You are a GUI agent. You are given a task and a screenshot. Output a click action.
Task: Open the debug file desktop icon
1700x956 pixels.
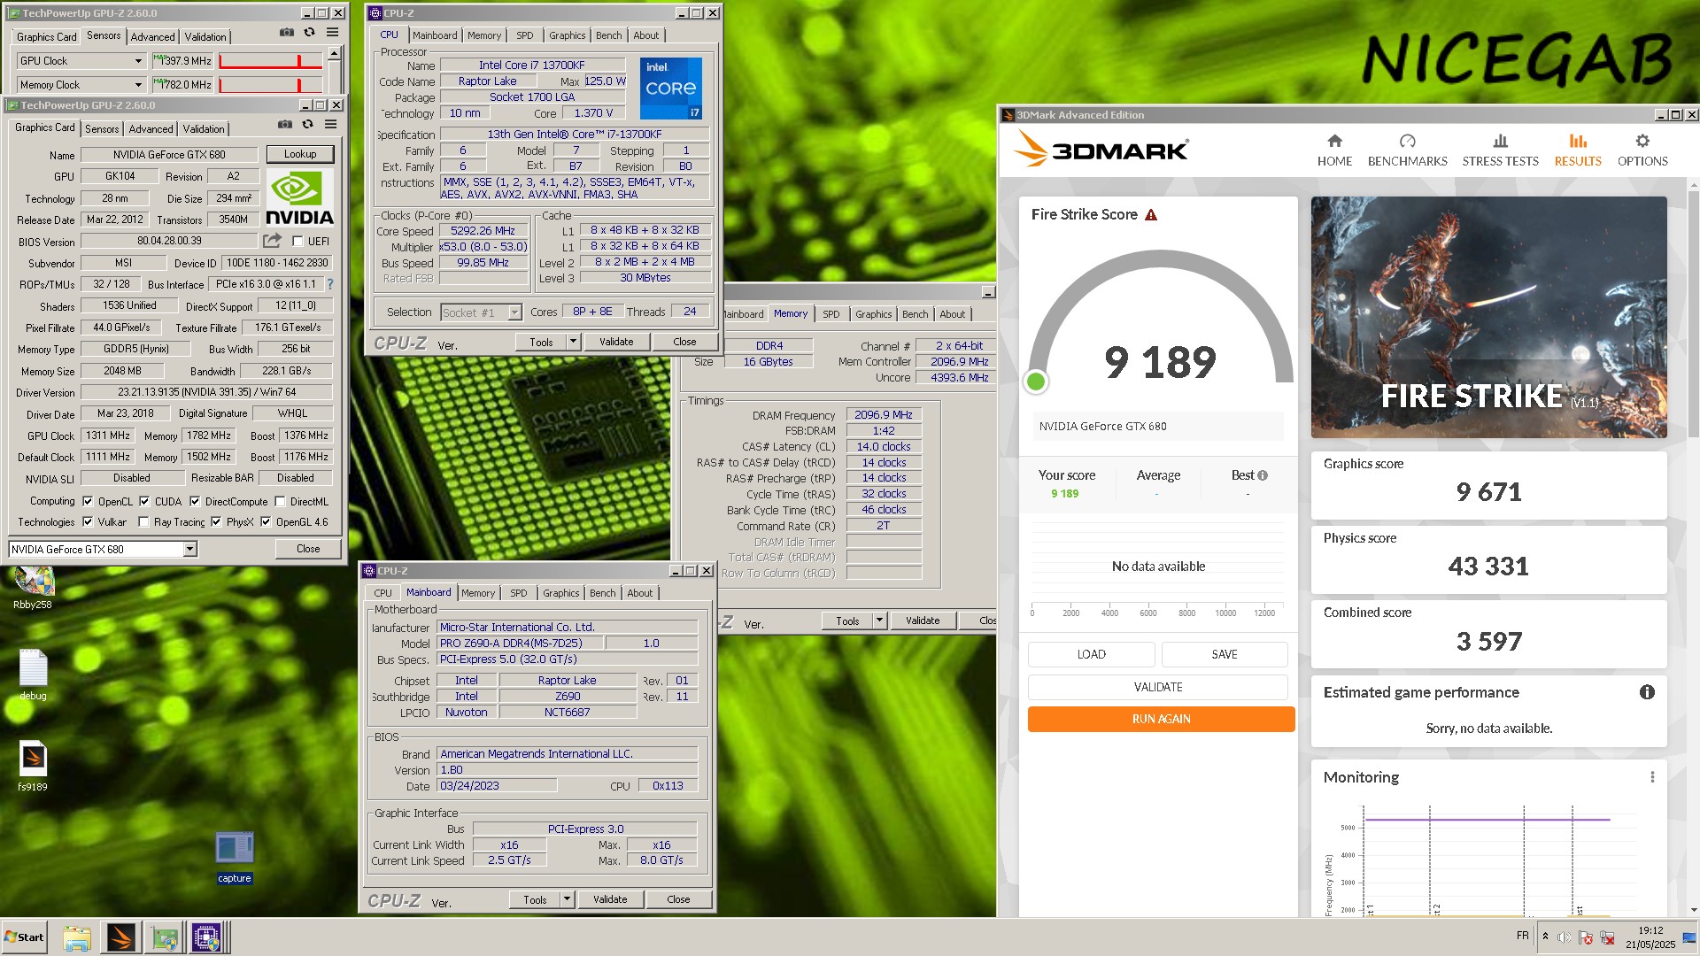(33, 675)
